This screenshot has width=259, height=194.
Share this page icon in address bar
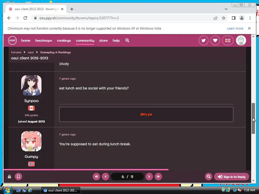(x=215, y=18)
